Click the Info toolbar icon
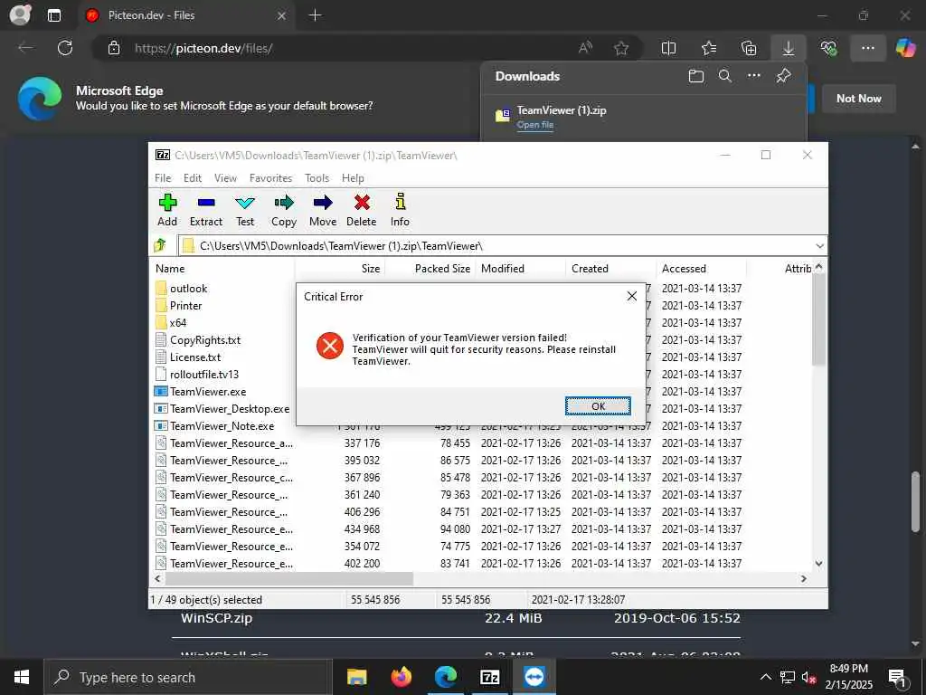Image resolution: width=926 pixels, height=695 pixels. pyautogui.click(x=400, y=210)
